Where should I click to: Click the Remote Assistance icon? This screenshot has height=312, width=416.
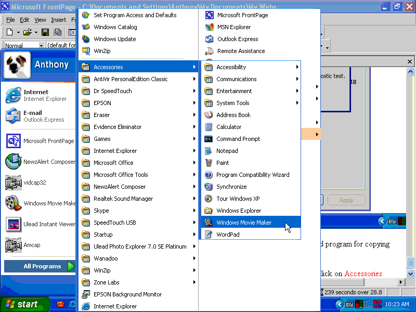pos(210,50)
